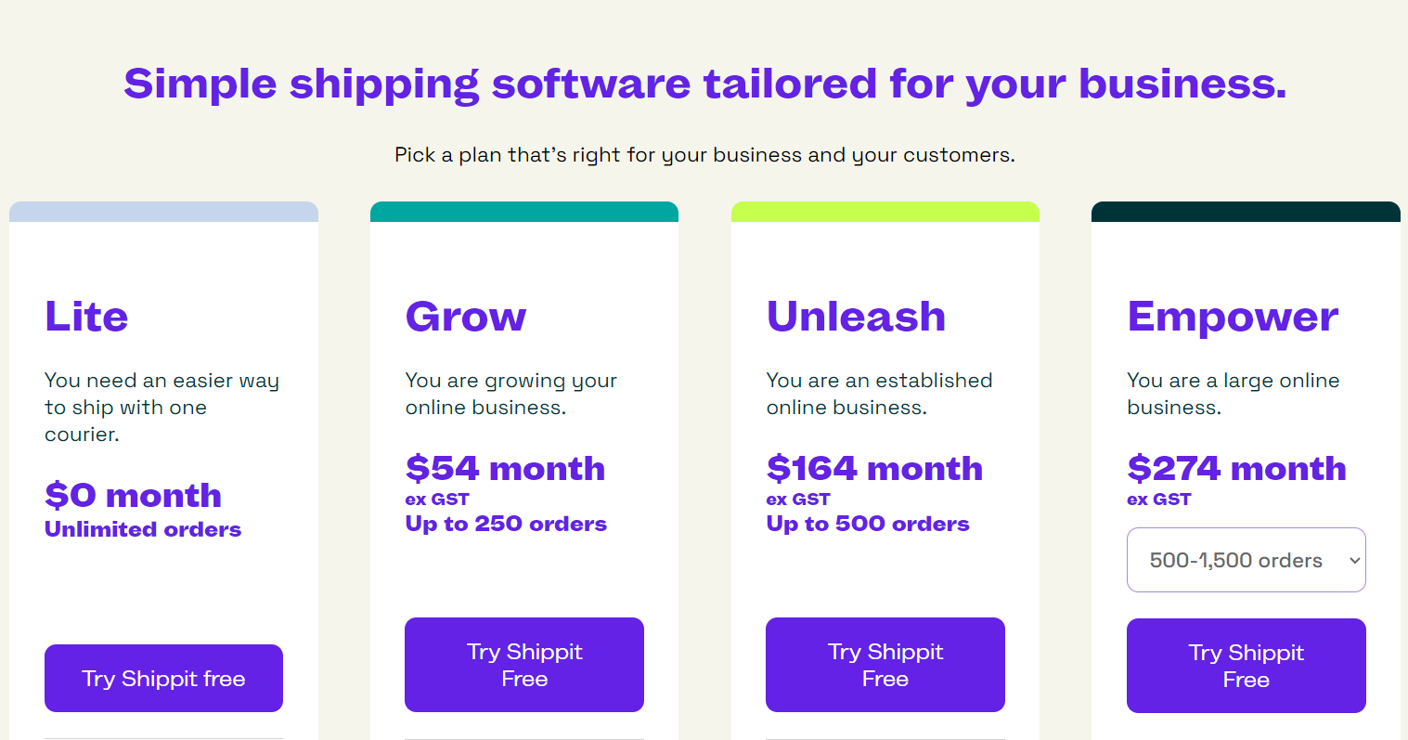Click the chevron on the Empower orders dropdown
Viewport: 1408px width, 740px height.
point(1350,560)
